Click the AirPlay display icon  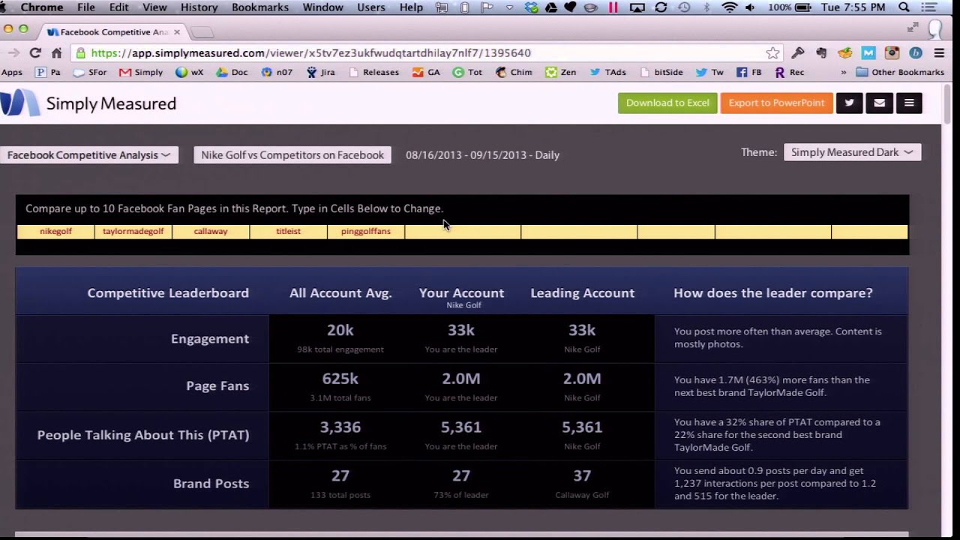pyautogui.click(x=637, y=7)
